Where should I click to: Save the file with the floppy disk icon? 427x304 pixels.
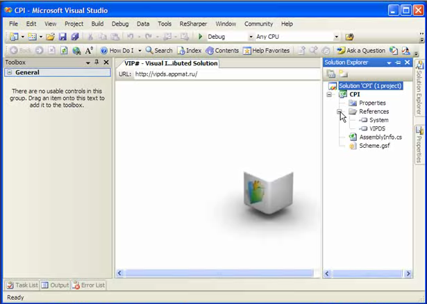pos(62,37)
